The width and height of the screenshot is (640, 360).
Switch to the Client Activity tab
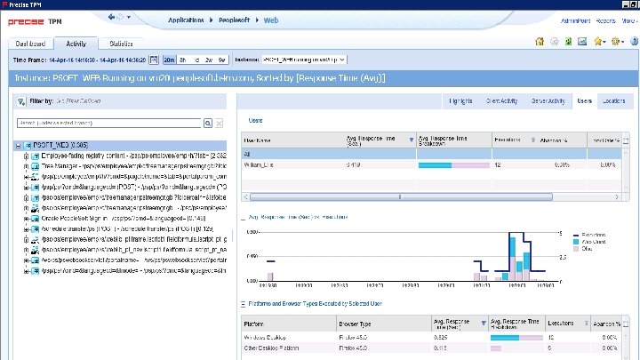[501, 100]
